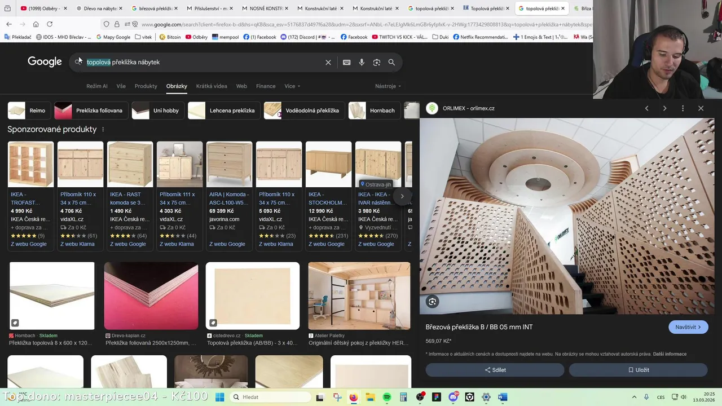Open the Firefox icon in the taskbar

click(x=353, y=397)
